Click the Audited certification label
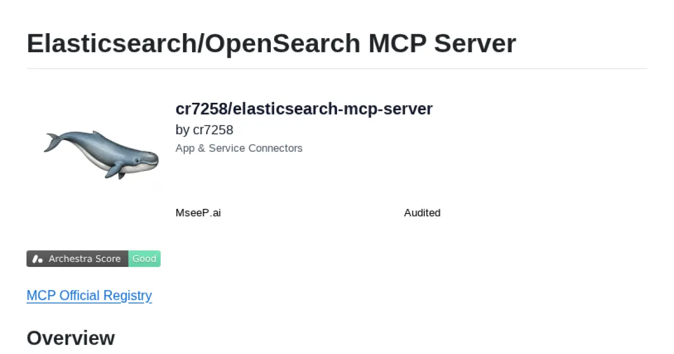 (x=422, y=213)
